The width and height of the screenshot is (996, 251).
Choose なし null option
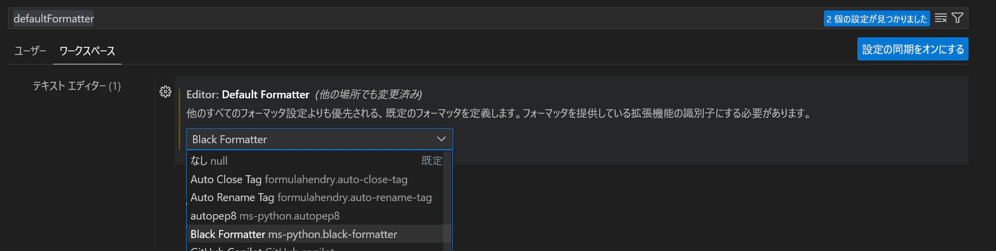316,161
